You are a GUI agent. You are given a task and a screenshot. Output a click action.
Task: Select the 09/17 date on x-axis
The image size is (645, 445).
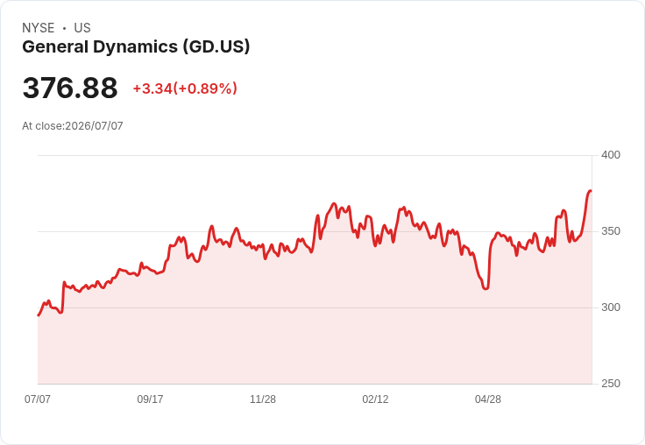click(150, 399)
